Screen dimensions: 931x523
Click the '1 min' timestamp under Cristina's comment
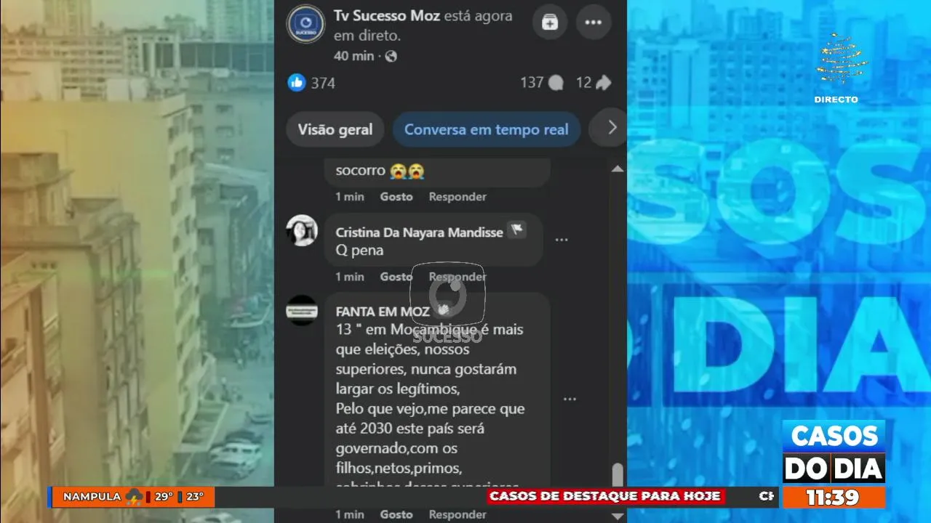(x=350, y=277)
